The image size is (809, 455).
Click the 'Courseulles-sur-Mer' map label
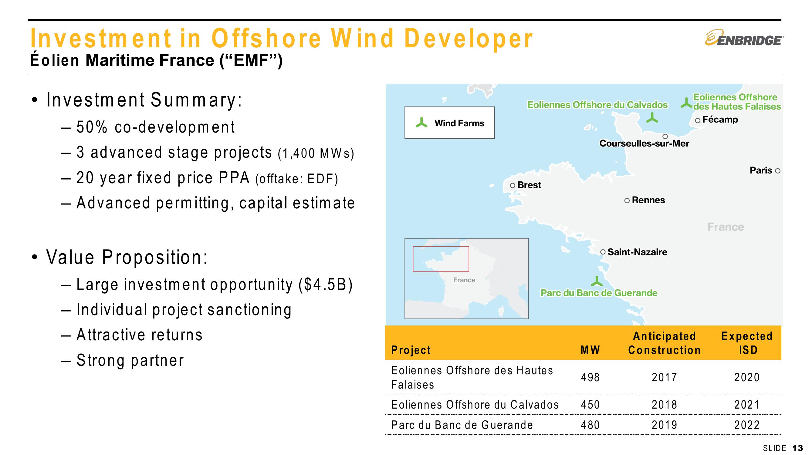[644, 143]
